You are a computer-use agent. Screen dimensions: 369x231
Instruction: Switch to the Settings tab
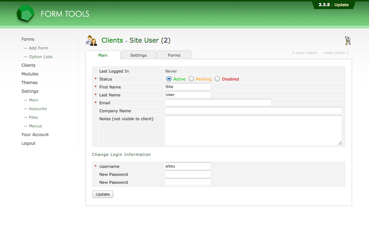pos(138,55)
